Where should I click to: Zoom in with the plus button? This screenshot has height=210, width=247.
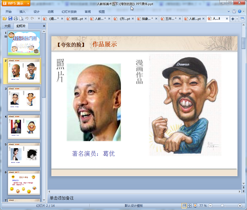240,205
